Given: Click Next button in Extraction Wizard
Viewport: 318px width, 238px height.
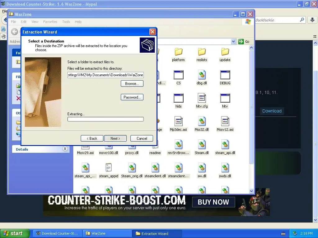Looking at the screenshot, I should click(115, 139).
